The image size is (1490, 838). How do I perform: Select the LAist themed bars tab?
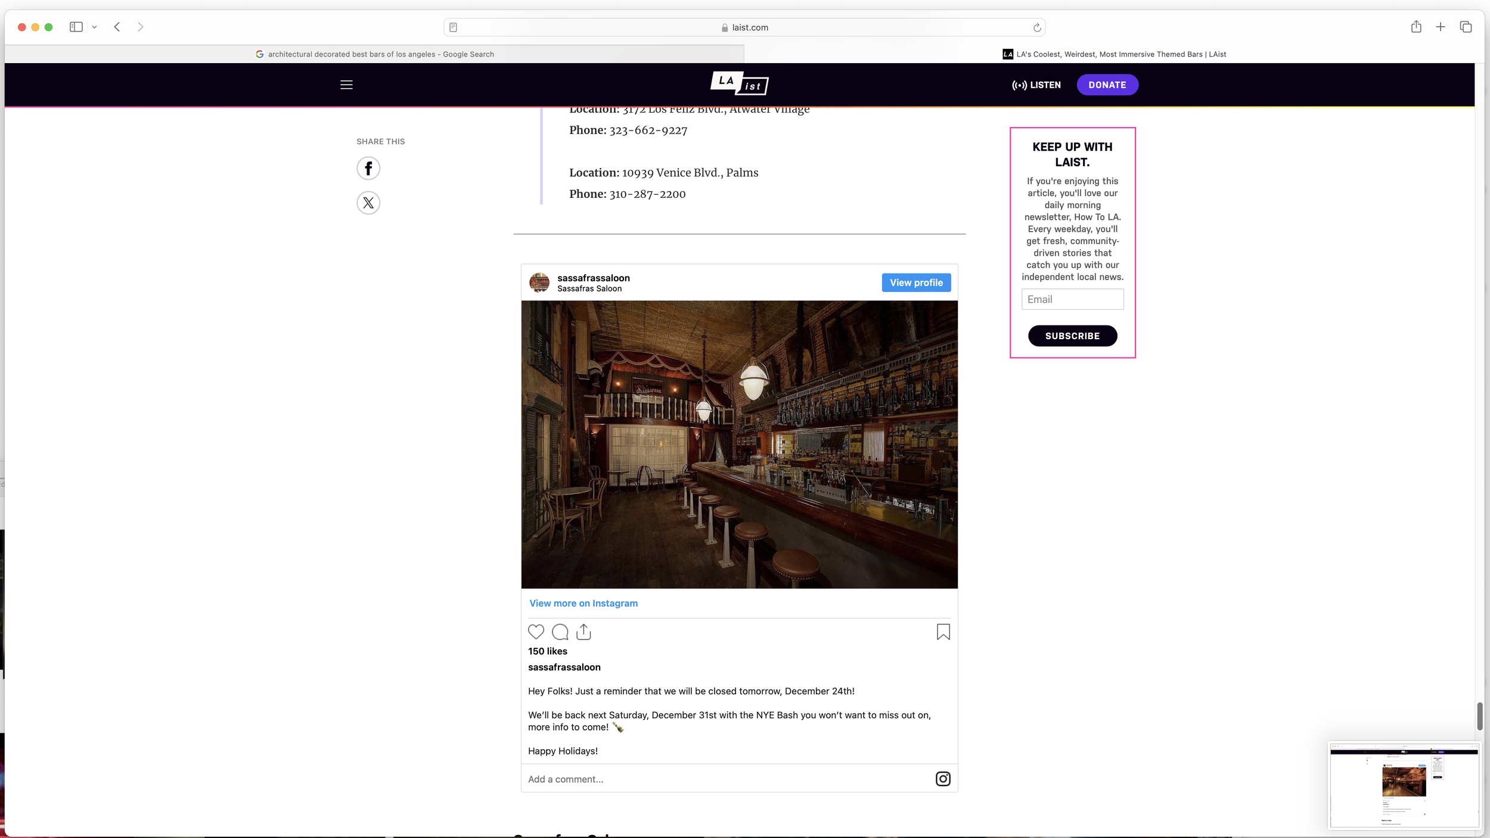[1114, 54]
